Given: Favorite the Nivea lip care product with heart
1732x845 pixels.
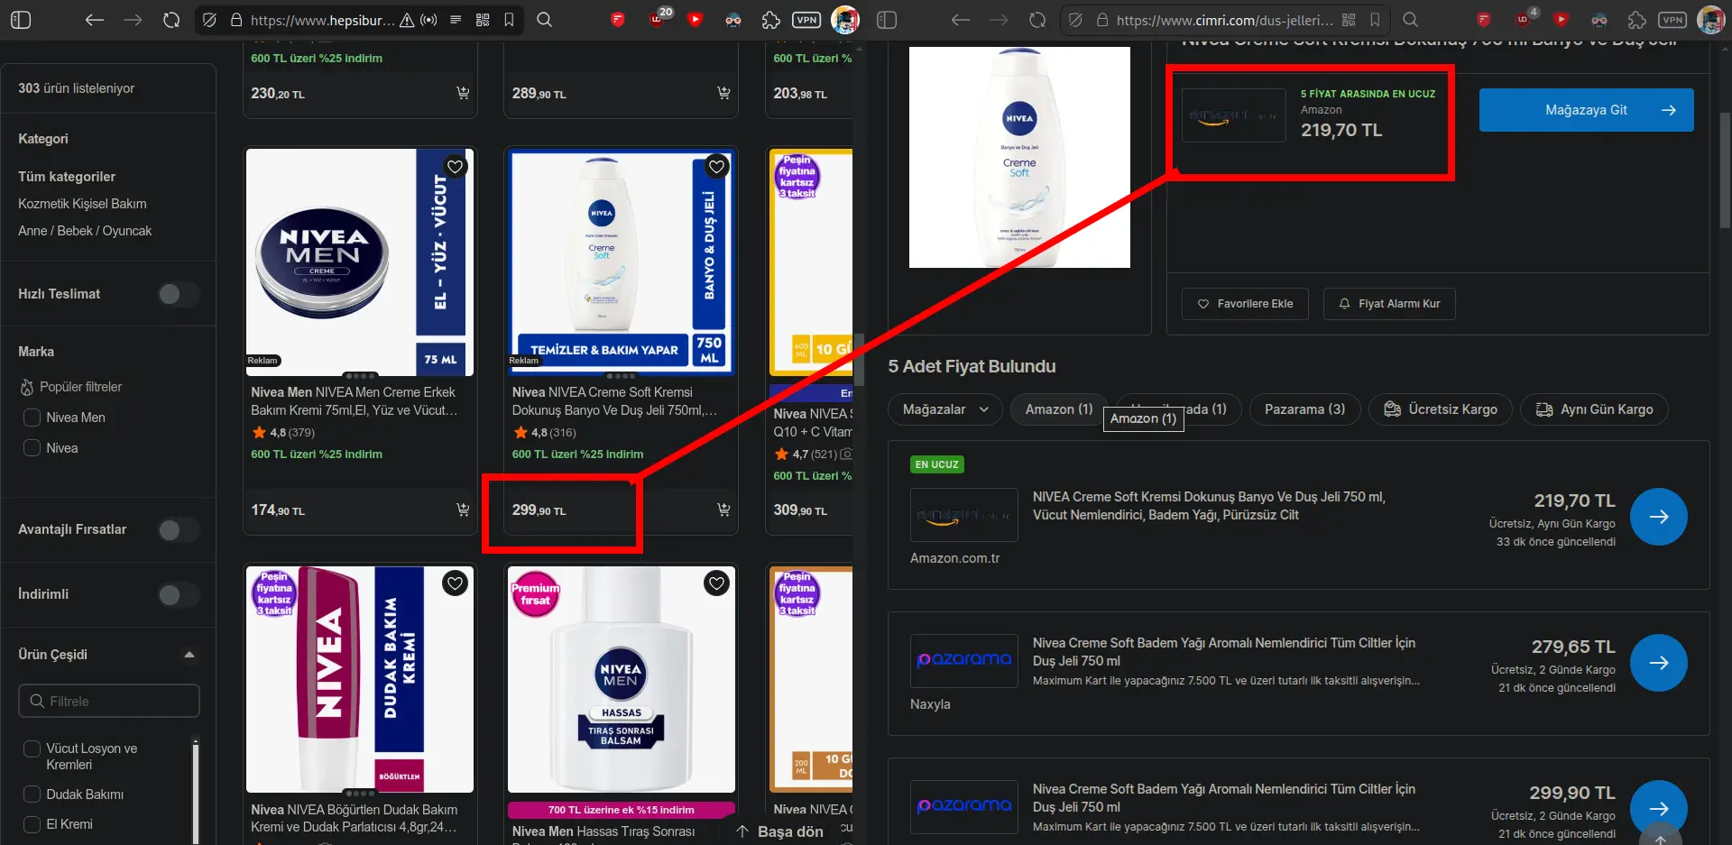Looking at the screenshot, I should 456,583.
